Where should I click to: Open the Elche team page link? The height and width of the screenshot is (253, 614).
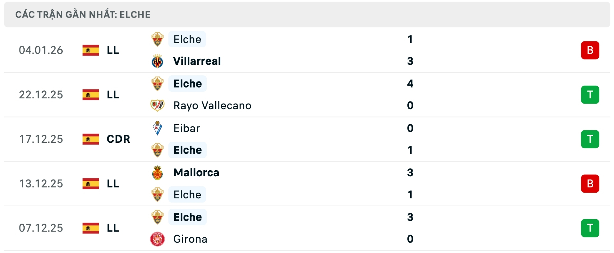pos(187,39)
